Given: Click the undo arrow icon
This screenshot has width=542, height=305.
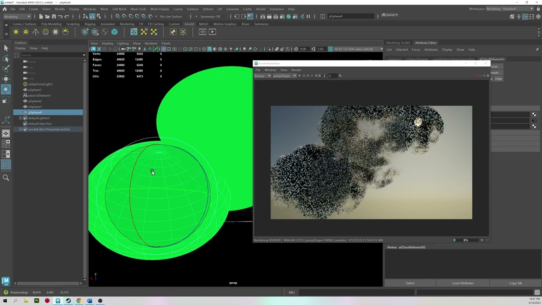Looking at the screenshot, I should coord(60,17).
